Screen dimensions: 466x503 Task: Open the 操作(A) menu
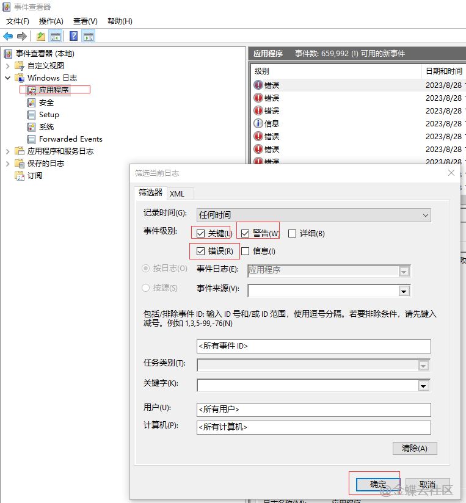[x=51, y=21]
